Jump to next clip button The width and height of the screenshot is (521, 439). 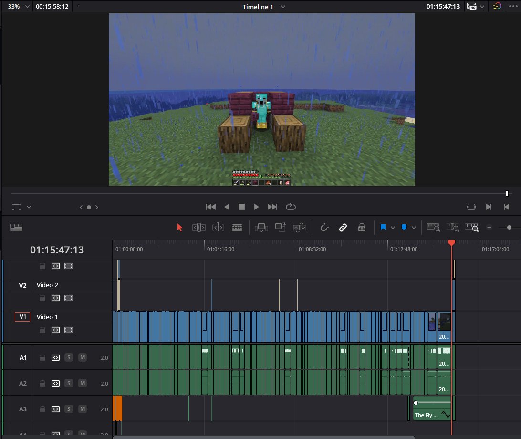pos(489,207)
